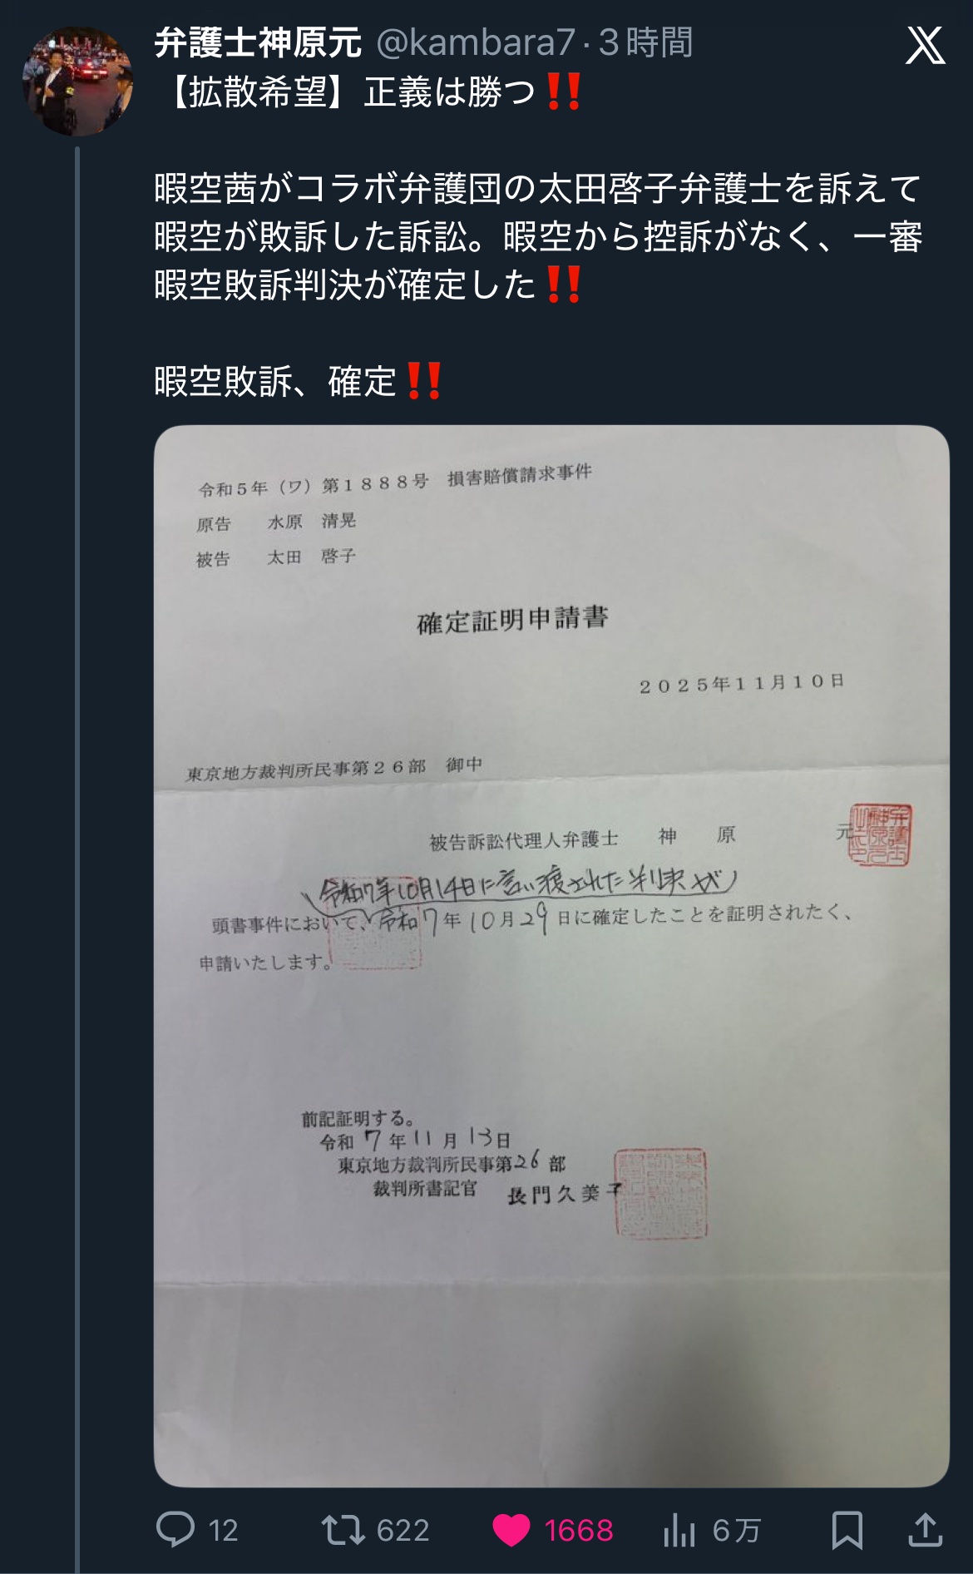This screenshot has height=1574, width=973.
Task: Unlike the post via pink heart
Action: 511,1530
